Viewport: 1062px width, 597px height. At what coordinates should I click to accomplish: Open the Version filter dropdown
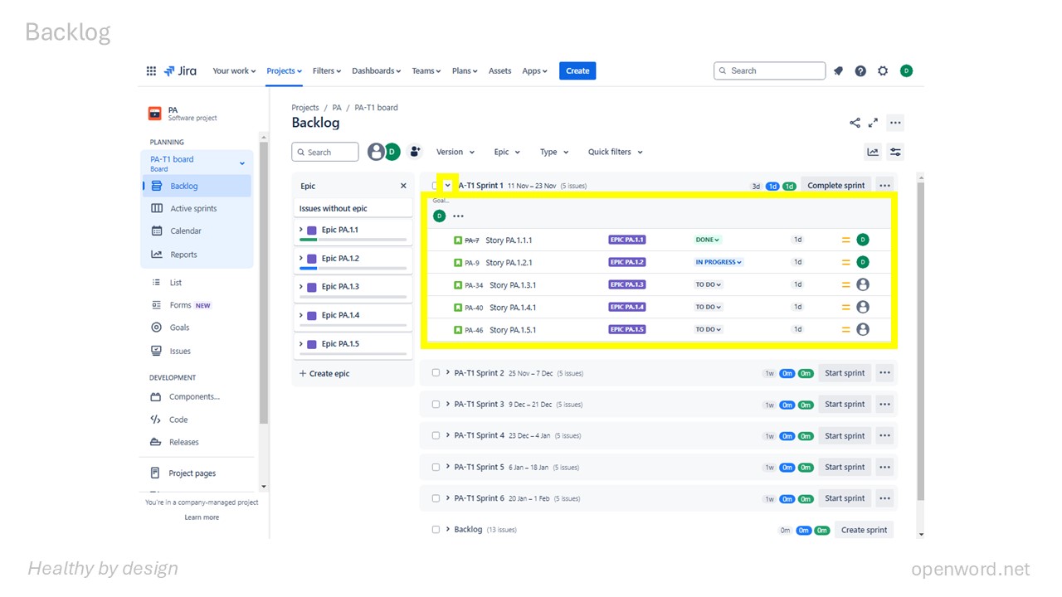(x=455, y=152)
